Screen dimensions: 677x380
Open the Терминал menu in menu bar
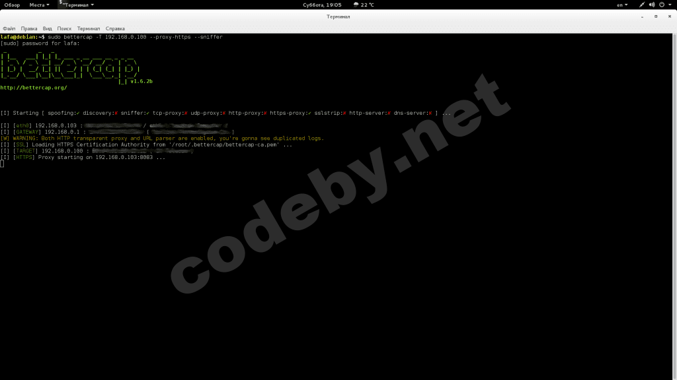(x=89, y=28)
